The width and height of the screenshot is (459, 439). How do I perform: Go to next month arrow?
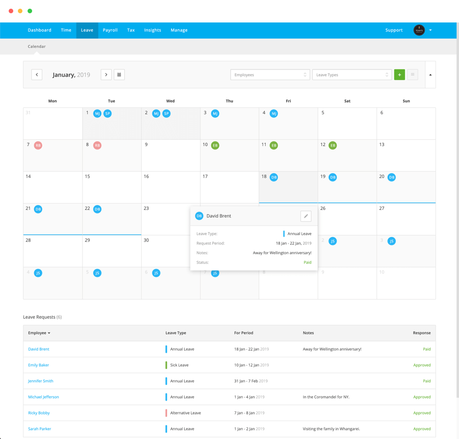coord(106,75)
